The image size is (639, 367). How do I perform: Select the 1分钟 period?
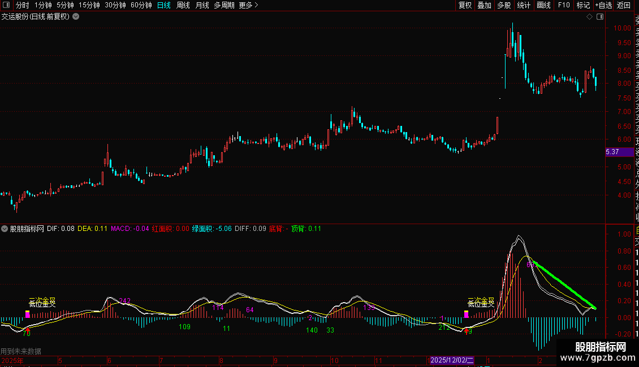tap(43, 5)
